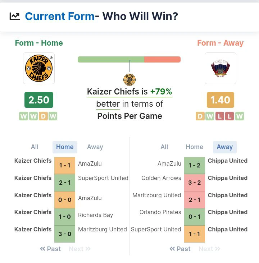The image size is (259, 263).
Task: Select the highlighted Away tab on right panel
Action: click(x=225, y=147)
